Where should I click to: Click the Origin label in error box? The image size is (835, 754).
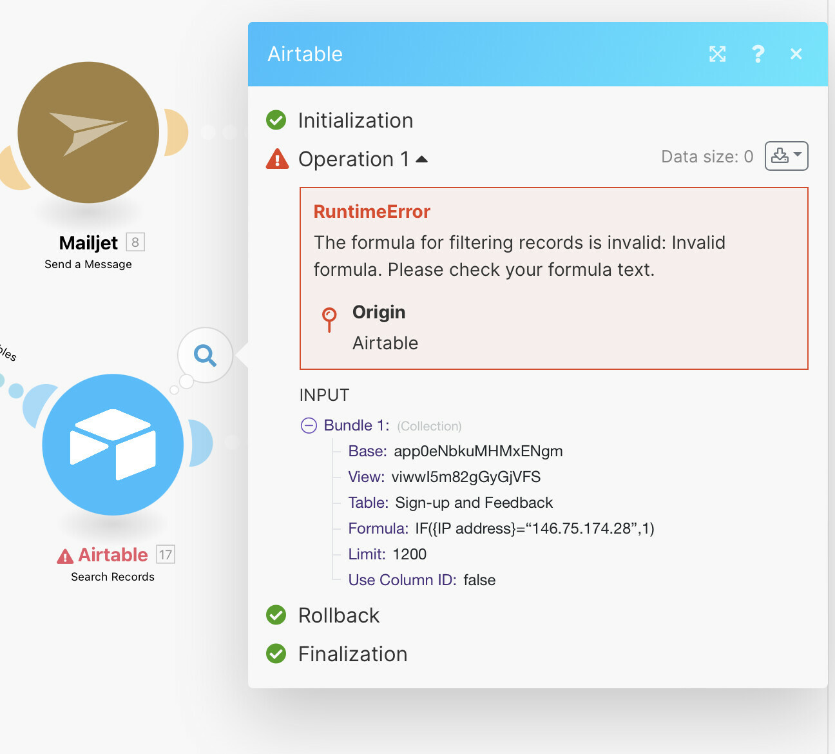click(x=379, y=313)
